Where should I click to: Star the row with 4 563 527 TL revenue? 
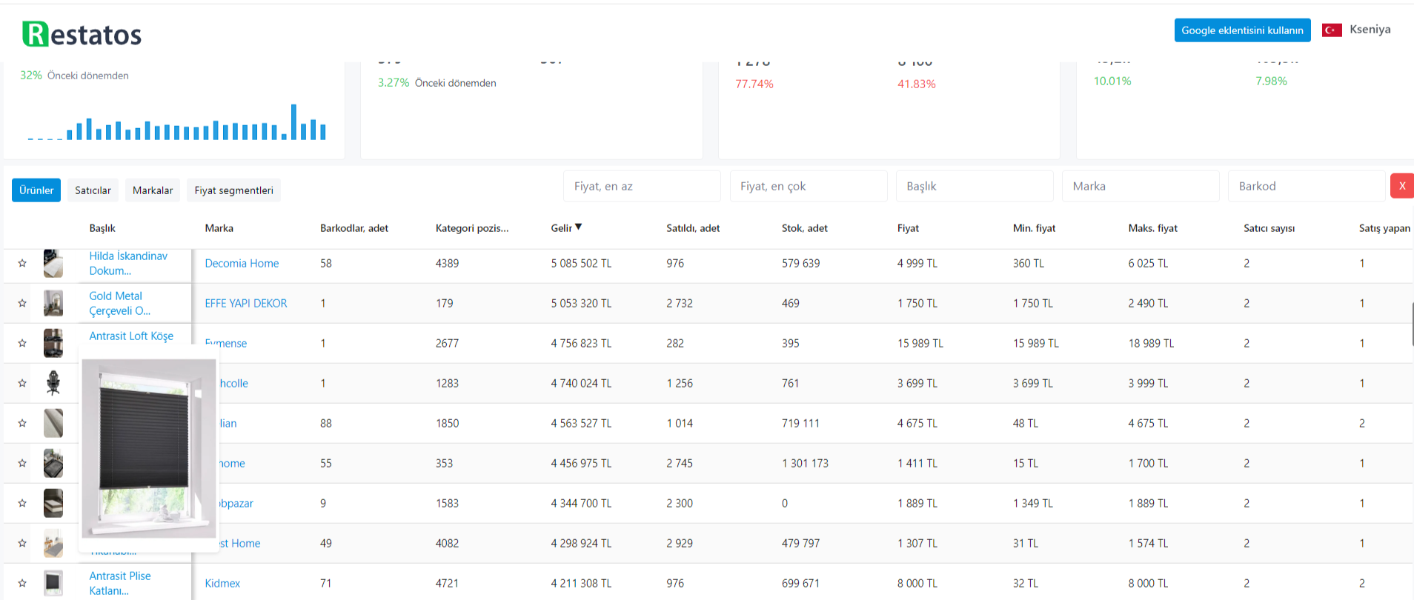pos(22,423)
